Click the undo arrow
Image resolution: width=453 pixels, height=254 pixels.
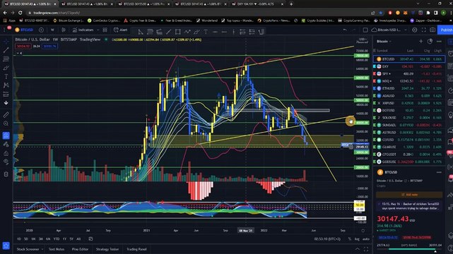coord(345,30)
